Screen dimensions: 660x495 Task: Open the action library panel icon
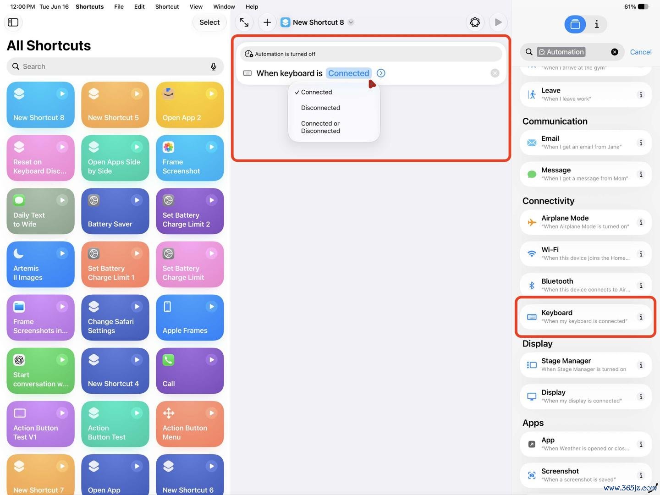[575, 24]
